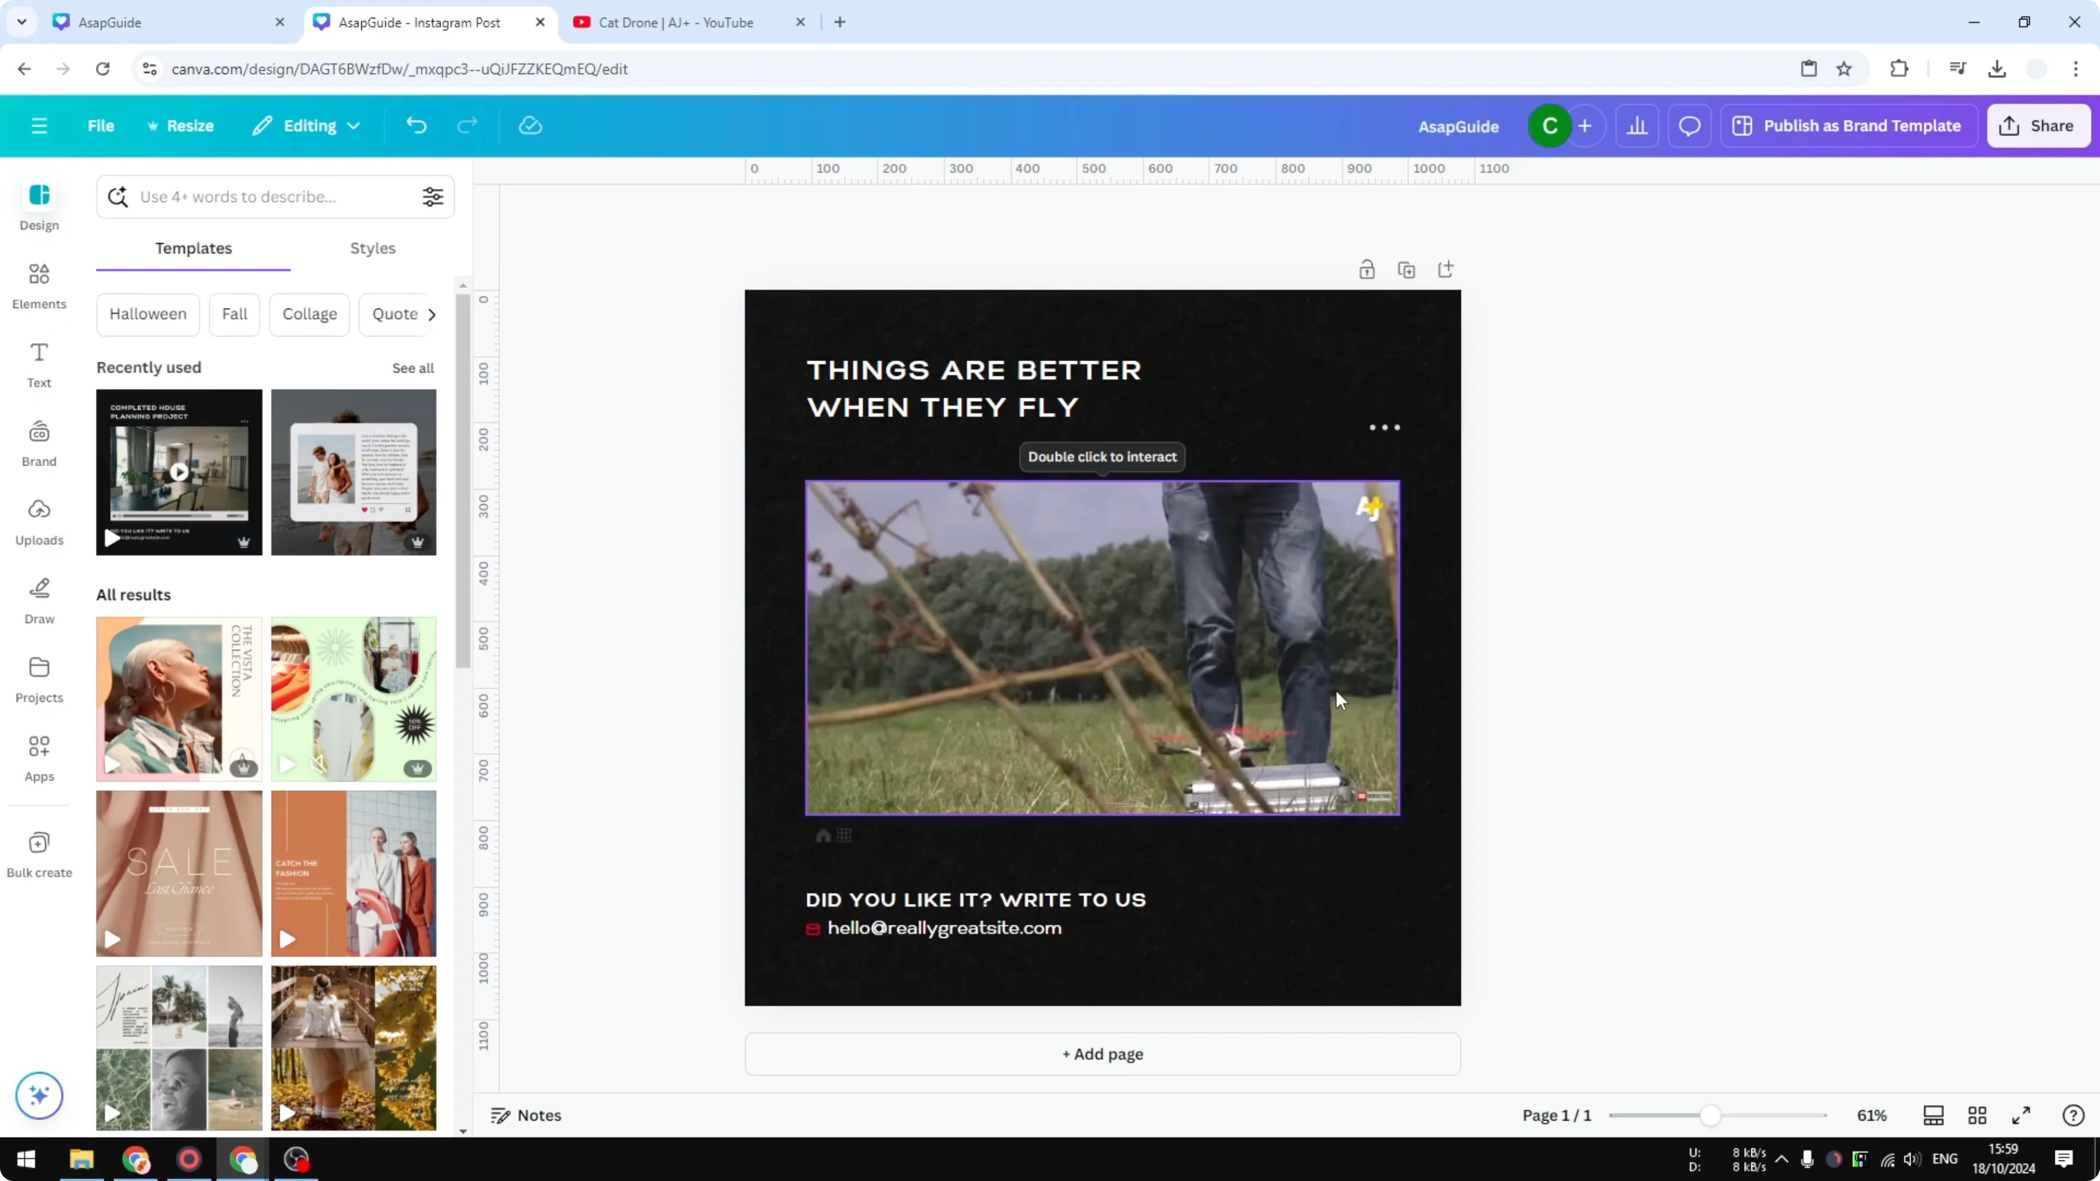Open the File menu
2100x1181 pixels.
(x=101, y=126)
